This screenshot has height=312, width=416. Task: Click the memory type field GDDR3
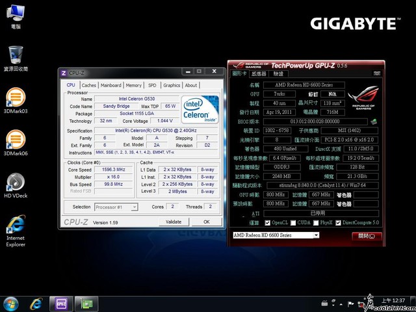point(281,167)
